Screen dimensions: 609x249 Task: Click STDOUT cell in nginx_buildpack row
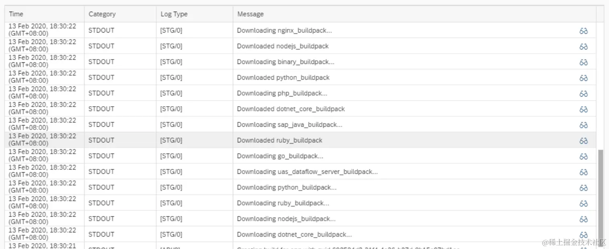tap(120, 30)
